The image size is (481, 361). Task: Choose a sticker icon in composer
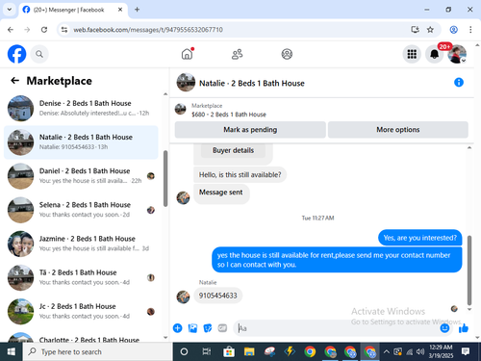tap(208, 328)
